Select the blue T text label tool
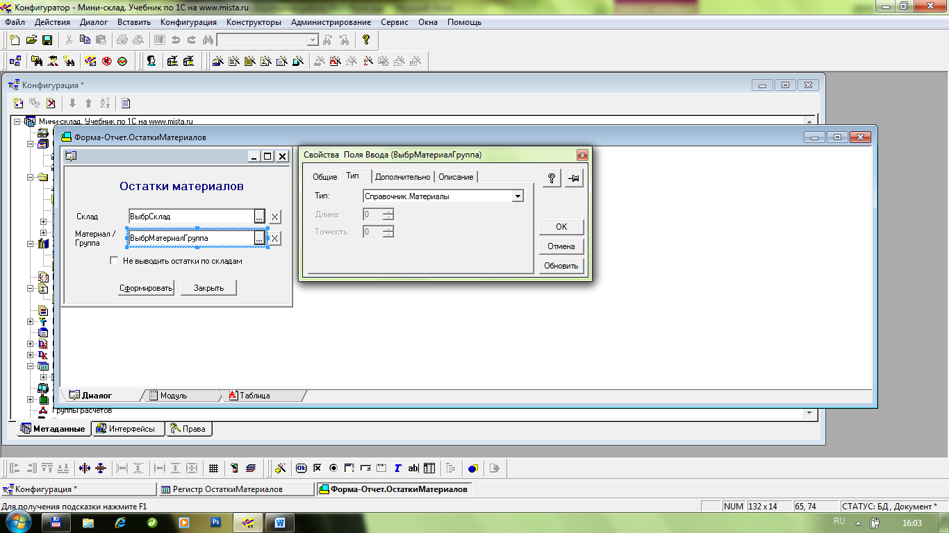The width and height of the screenshot is (949, 533). (x=397, y=468)
